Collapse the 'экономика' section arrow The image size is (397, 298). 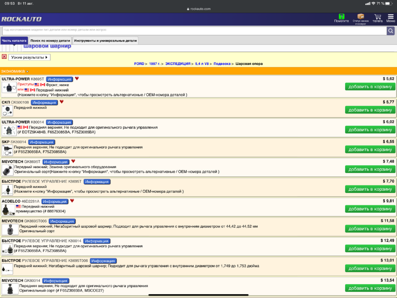click(x=27, y=72)
